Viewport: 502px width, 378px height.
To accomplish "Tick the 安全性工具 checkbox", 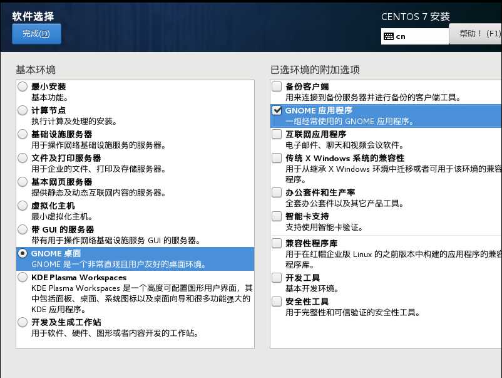I will [277, 302].
